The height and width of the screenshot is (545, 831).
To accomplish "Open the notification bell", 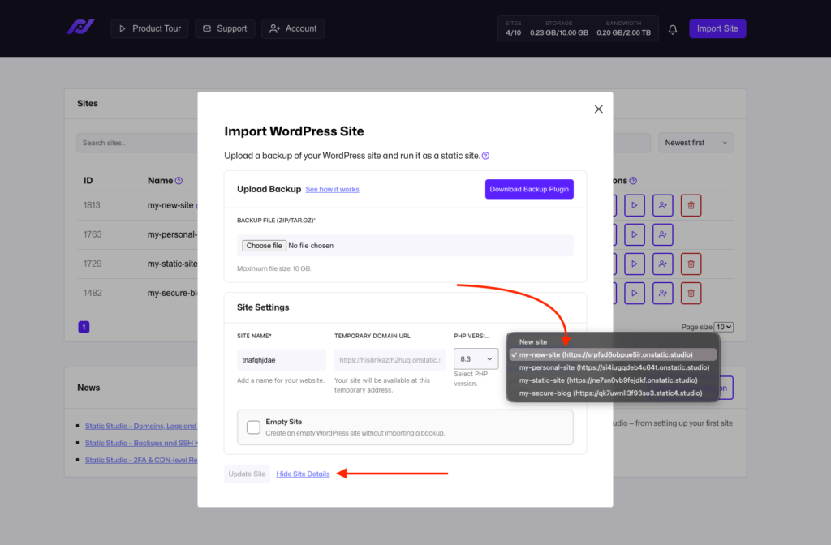I will point(672,28).
